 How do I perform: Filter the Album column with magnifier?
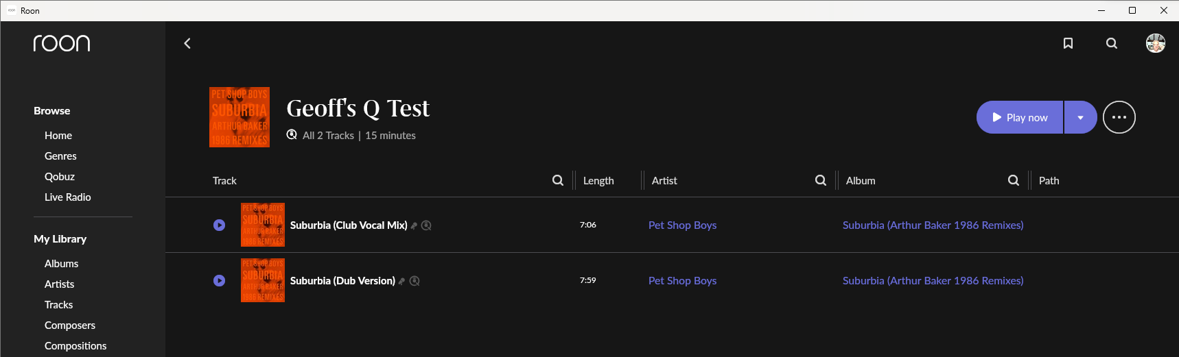1014,180
